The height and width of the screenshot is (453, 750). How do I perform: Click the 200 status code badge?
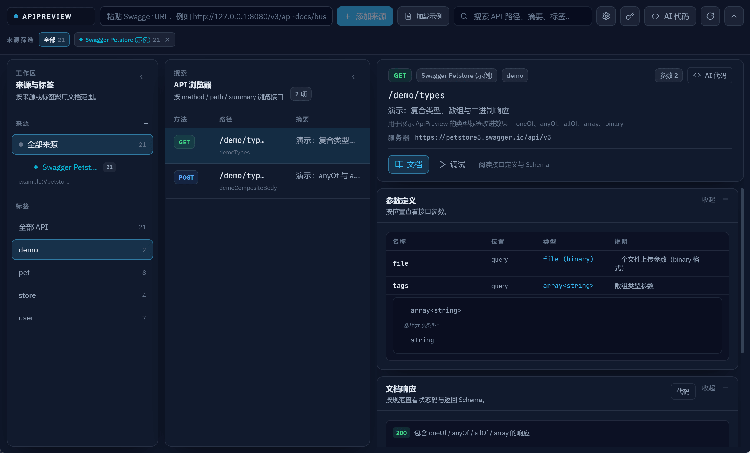(401, 433)
